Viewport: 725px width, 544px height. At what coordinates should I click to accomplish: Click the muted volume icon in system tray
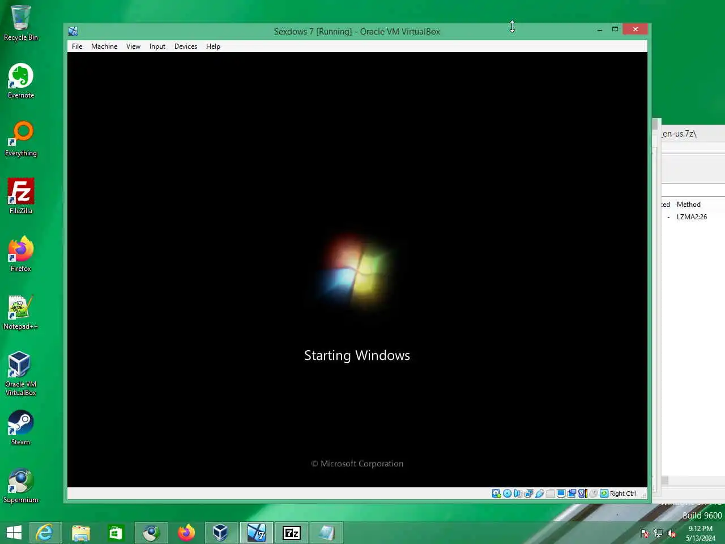672,533
